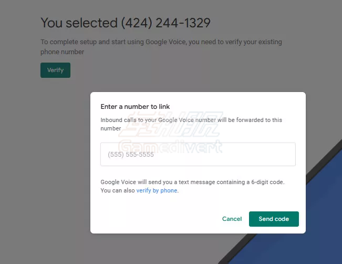Click the "phone number" line below heading
The image size is (342, 264).
pyautogui.click(x=62, y=52)
